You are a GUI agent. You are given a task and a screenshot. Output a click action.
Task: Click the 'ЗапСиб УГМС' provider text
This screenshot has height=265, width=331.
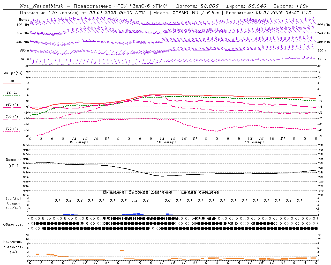click(150, 6)
